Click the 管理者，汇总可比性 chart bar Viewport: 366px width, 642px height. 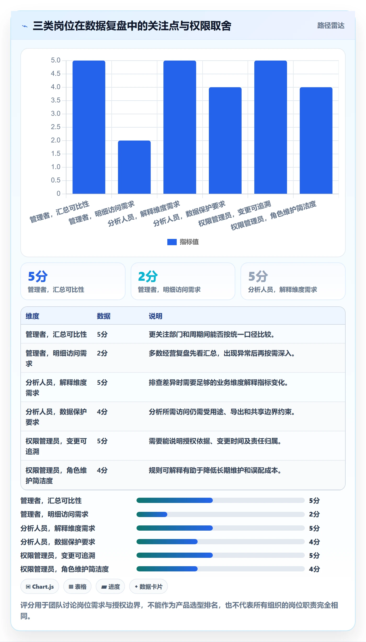coord(89,127)
